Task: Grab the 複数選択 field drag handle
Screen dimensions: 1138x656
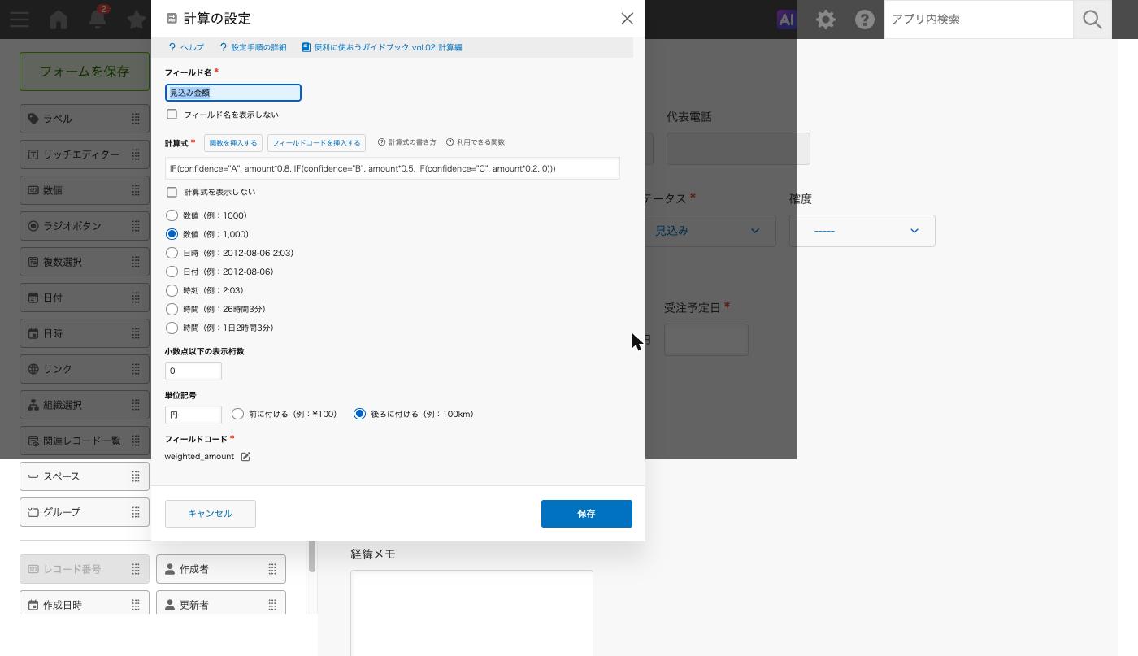Action: tap(136, 262)
